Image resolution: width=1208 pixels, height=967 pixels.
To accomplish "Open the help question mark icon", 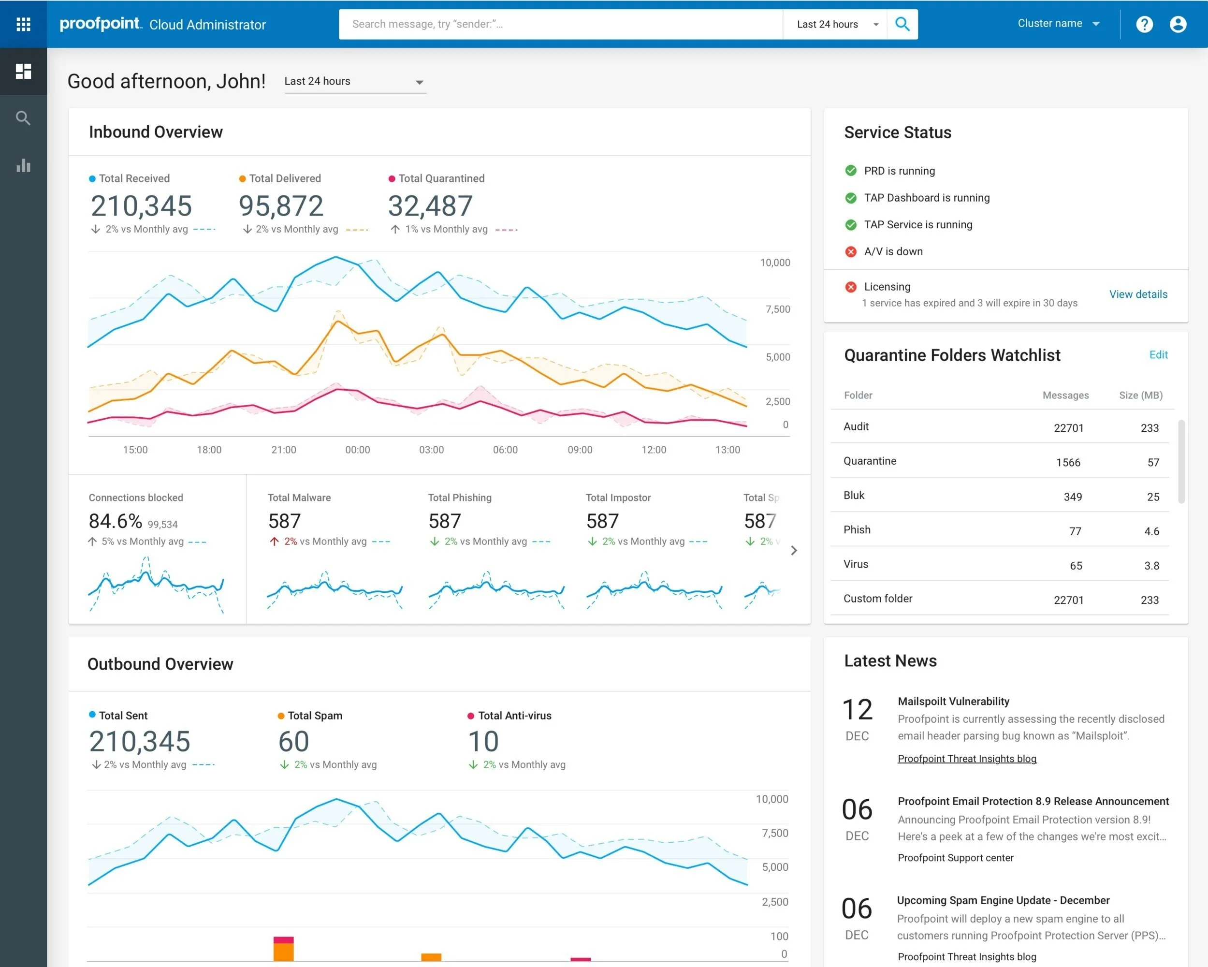I will pyautogui.click(x=1144, y=24).
